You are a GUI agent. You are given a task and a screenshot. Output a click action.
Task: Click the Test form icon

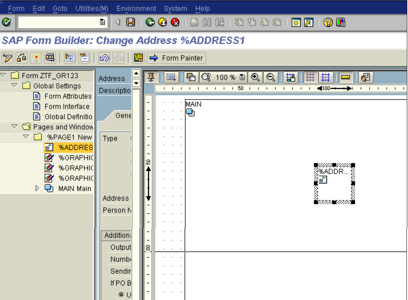50,58
